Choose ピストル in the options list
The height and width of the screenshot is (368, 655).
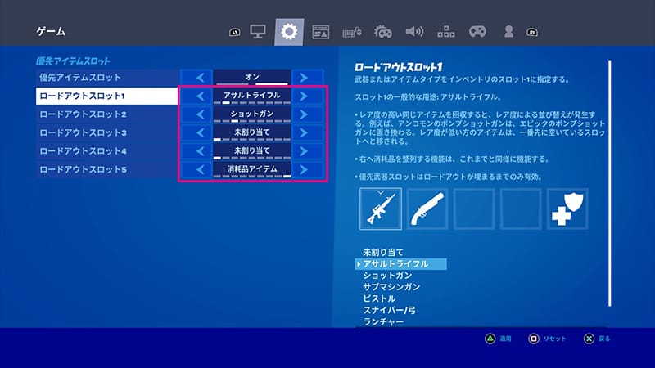[x=379, y=298]
